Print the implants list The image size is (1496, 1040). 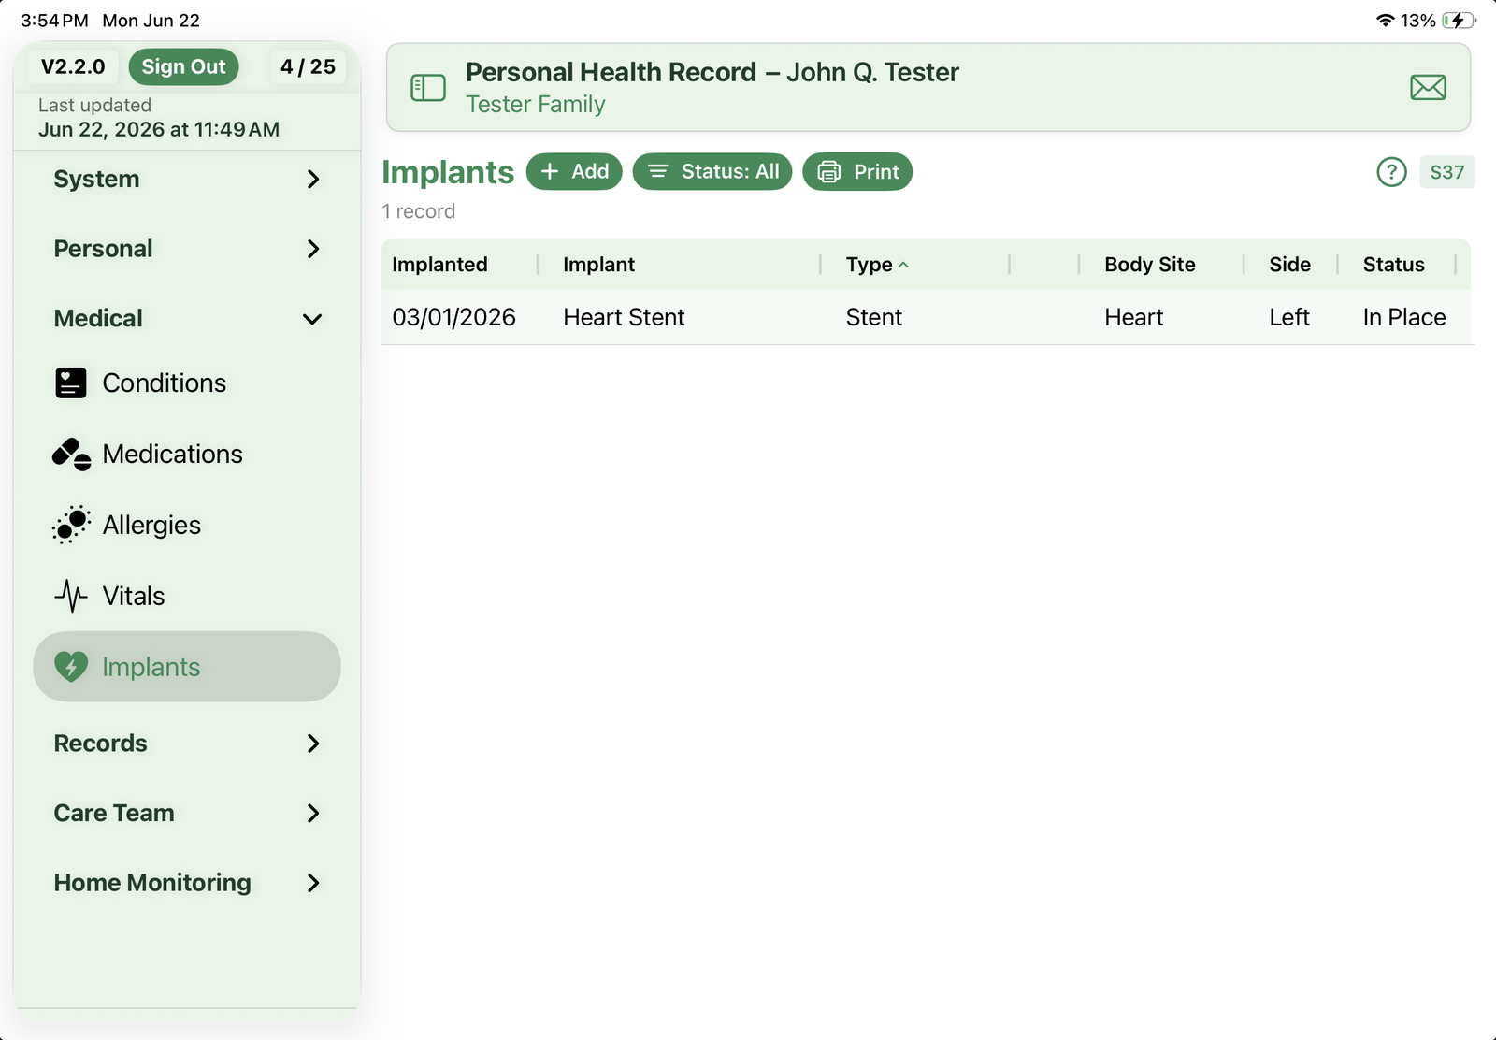pos(857,172)
